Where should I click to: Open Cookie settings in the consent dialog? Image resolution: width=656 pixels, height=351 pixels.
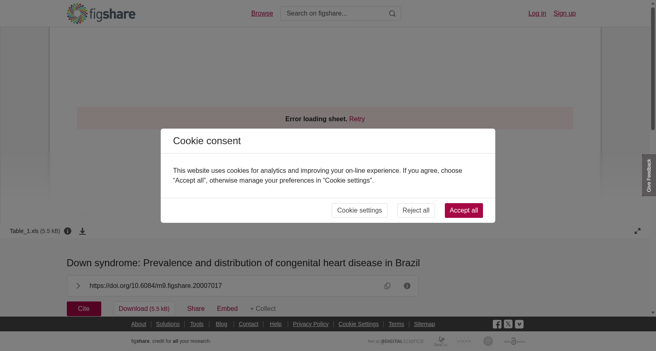click(x=360, y=211)
